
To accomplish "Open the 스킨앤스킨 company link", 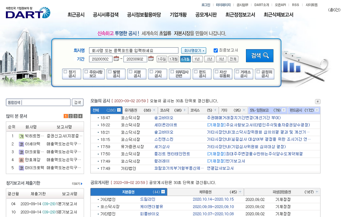I will click(164, 139).
